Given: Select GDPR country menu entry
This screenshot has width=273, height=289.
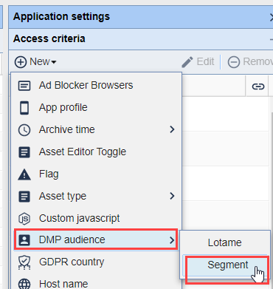Looking at the screenshot, I should pyautogui.click(x=96, y=262).
